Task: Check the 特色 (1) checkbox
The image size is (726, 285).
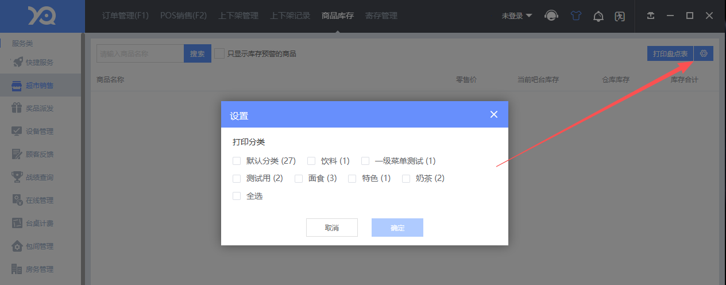Action: (x=353, y=179)
